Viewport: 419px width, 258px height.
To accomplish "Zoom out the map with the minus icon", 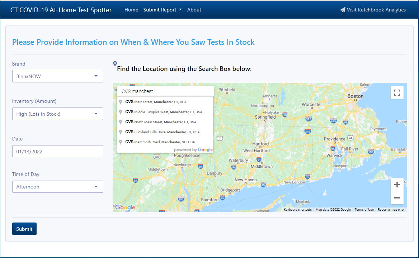I will (x=397, y=198).
